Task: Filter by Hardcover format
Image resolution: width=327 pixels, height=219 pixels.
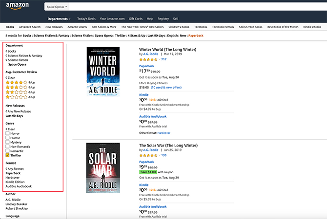Action: tap(13, 178)
